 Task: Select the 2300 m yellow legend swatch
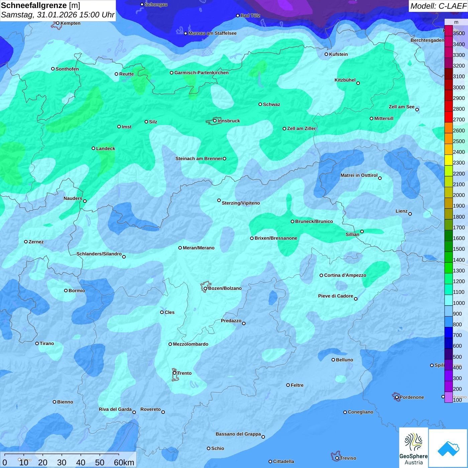448,160
